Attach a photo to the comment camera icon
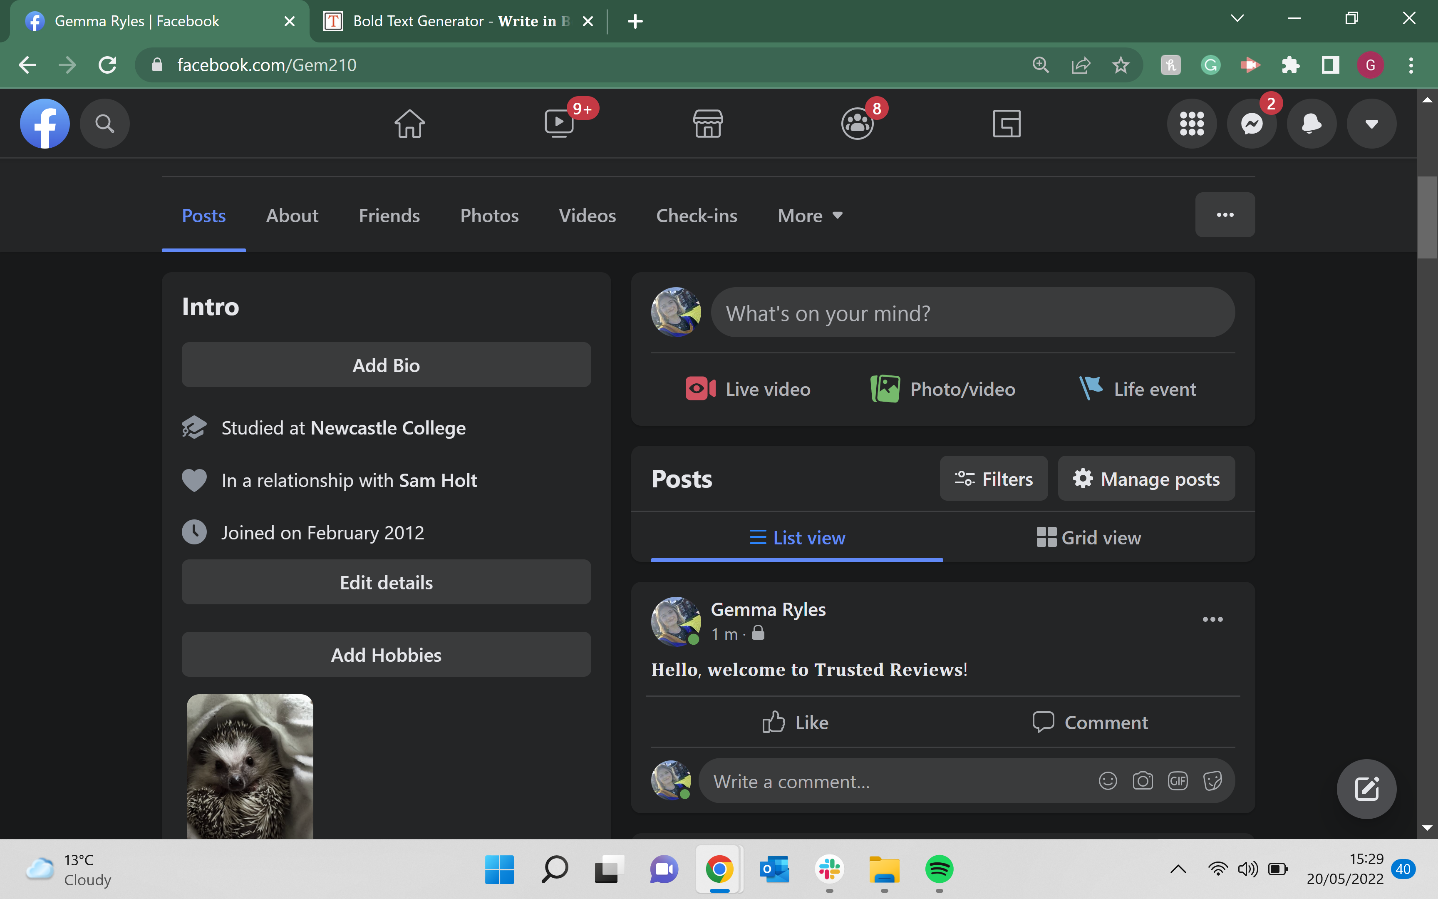The width and height of the screenshot is (1438, 899). coord(1143,781)
